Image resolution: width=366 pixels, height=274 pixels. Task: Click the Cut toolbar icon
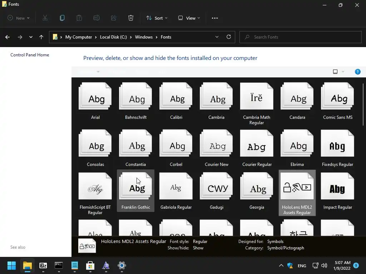[x=45, y=18]
